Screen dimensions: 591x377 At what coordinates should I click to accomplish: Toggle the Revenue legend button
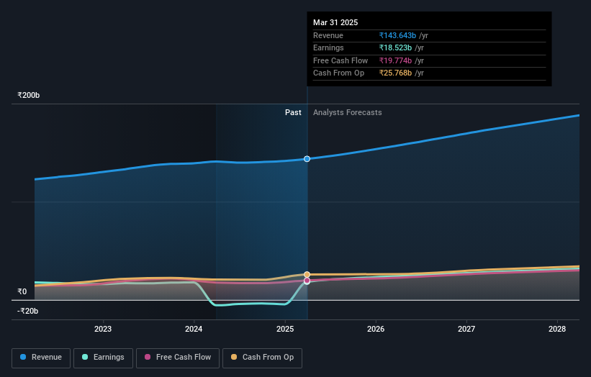[x=41, y=358]
